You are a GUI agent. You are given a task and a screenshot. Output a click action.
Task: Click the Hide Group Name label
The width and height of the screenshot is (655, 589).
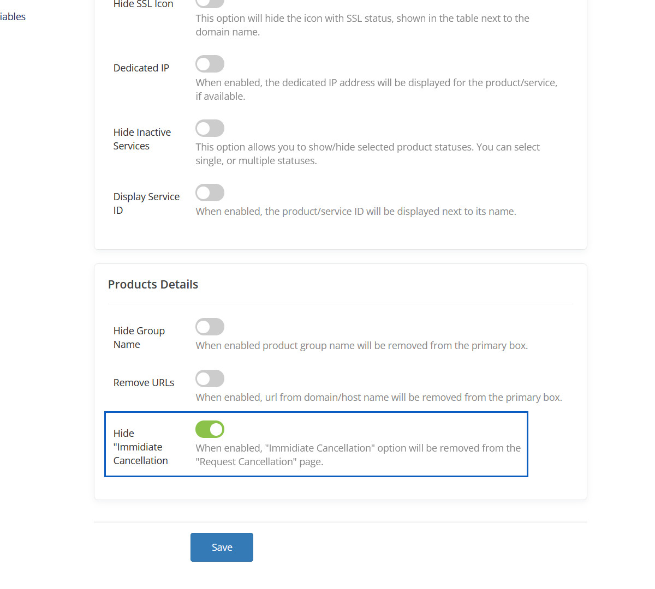[139, 338]
